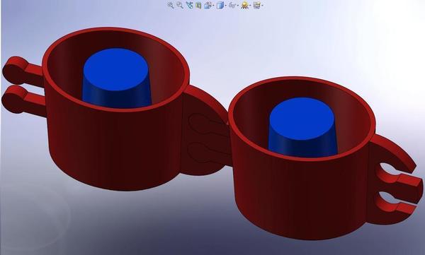
Task: Expand the View Settings dropdown arrow
Action: 262,6
